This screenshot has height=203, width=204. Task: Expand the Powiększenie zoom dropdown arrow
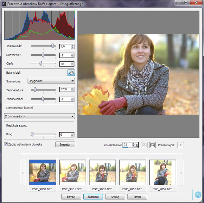137,145
